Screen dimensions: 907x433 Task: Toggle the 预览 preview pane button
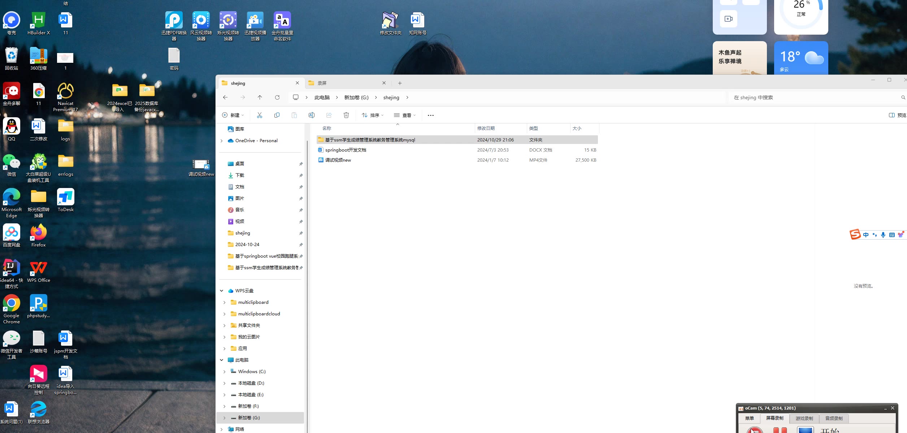897,115
